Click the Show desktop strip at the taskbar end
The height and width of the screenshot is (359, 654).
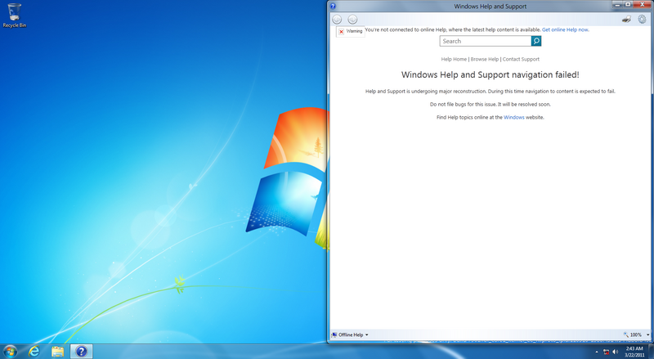click(x=651, y=352)
